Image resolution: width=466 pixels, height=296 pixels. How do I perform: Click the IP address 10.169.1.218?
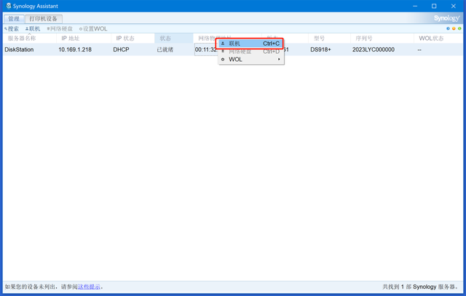[75, 49]
